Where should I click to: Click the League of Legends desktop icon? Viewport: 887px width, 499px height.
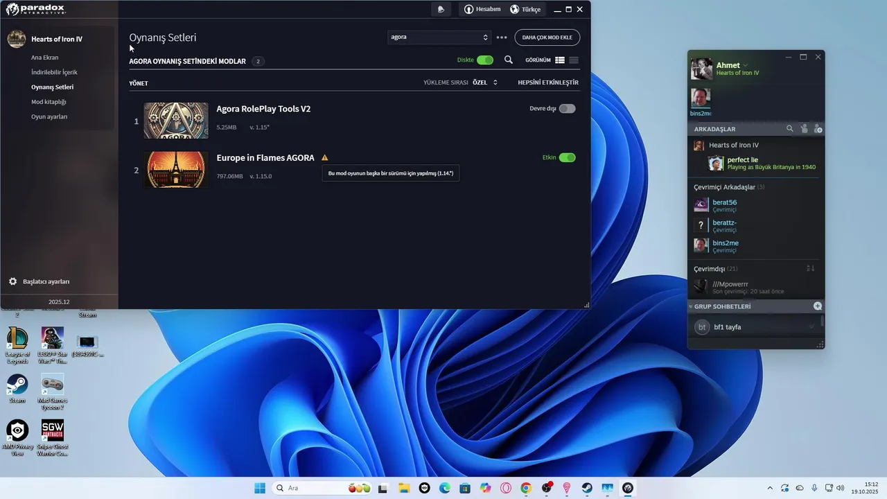[17, 344]
